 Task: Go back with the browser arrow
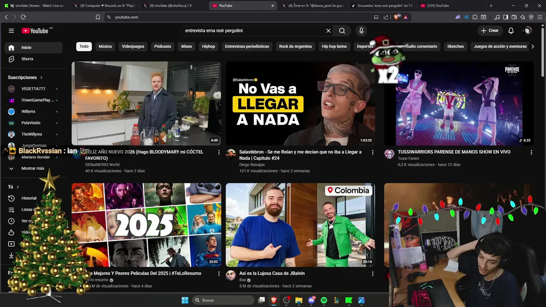click(x=6, y=17)
